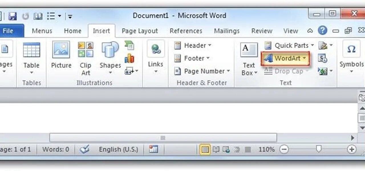365x171 pixels.
Task: Click the 110% zoom level button
Action: [267, 149]
